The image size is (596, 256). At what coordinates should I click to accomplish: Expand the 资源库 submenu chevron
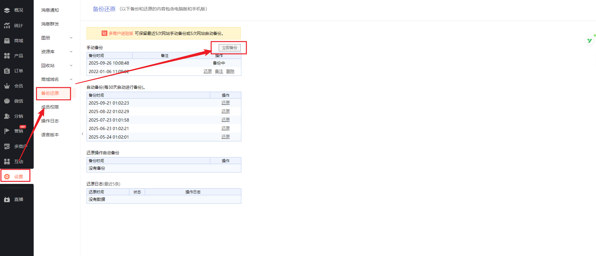pyautogui.click(x=71, y=52)
